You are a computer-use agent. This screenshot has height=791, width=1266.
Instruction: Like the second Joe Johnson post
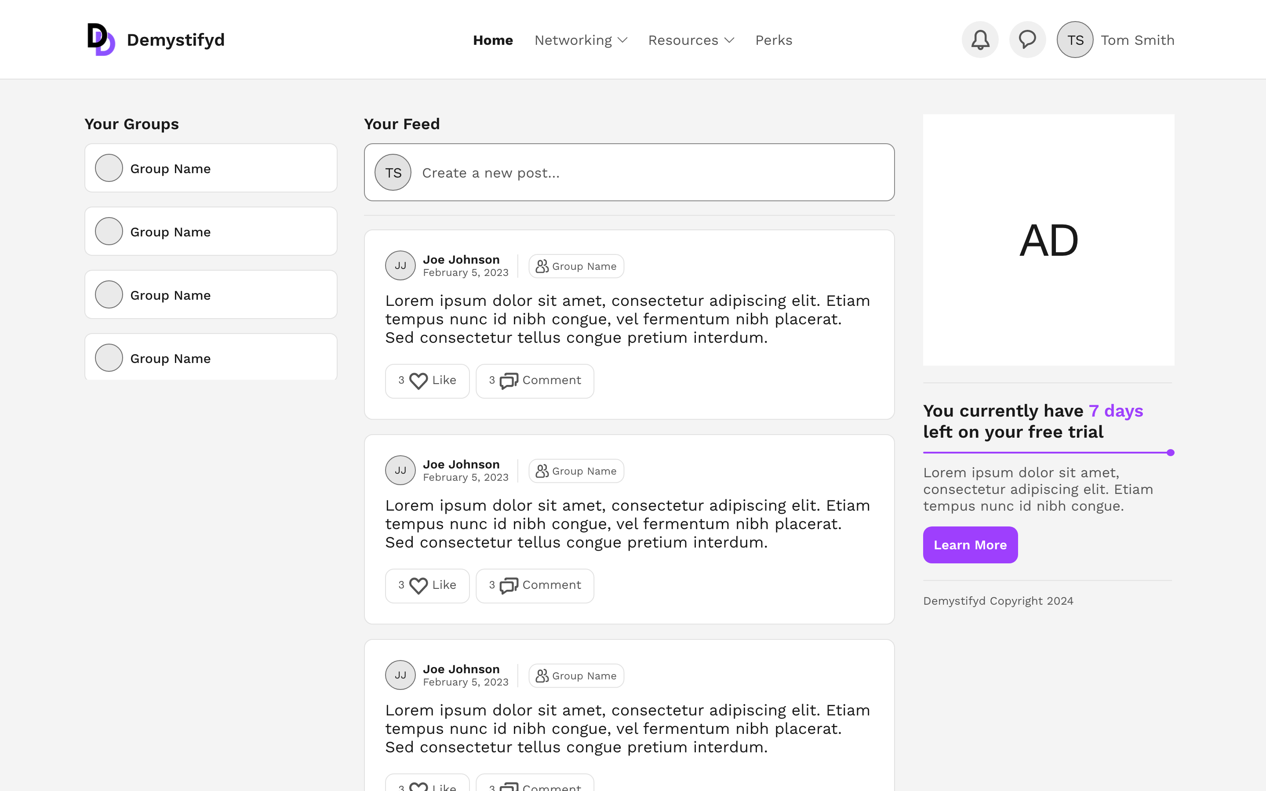(x=427, y=585)
